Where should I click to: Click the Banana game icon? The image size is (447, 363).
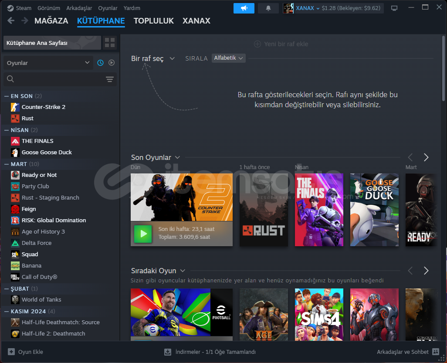pyautogui.click(x=15, y=266)
